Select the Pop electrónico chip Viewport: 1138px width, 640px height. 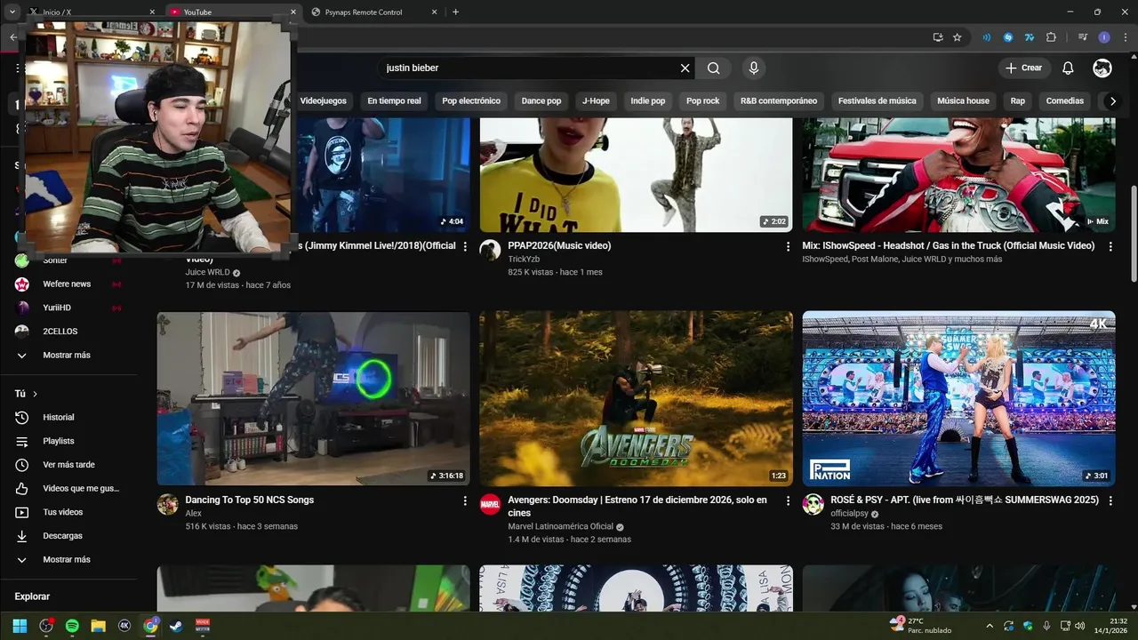[x=471, y=101]
